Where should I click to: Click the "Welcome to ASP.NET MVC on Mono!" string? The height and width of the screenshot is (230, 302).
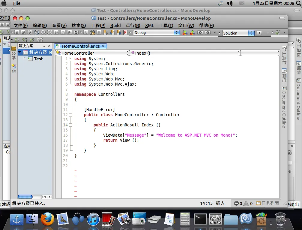pos(196,135)
